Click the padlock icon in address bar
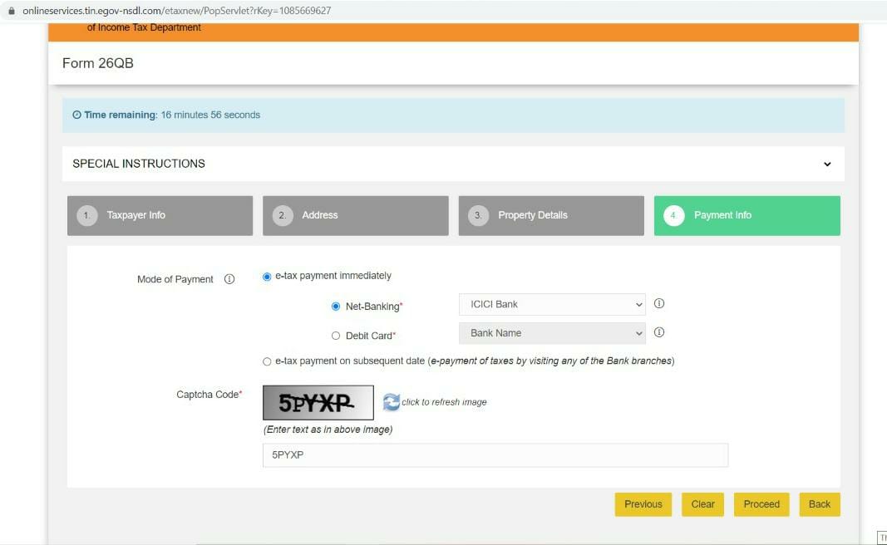The height and width of the screenshot is (545, 887). [x=11, y=11]
